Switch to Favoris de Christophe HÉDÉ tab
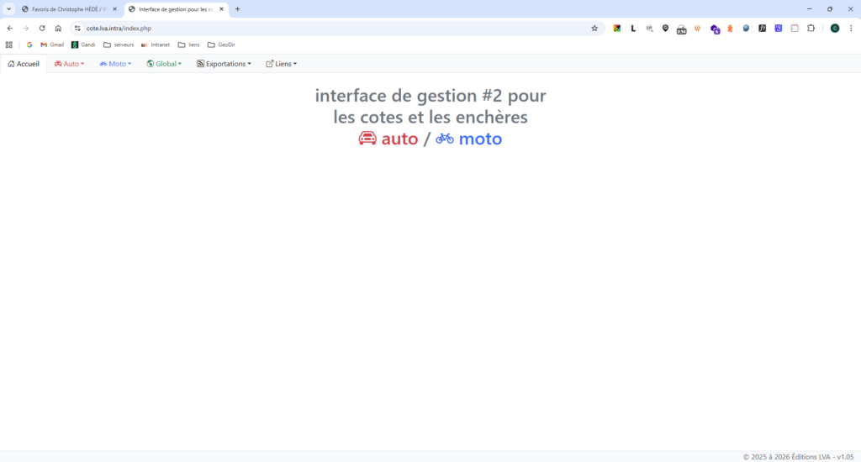This screenshot has height=462, width=861. click(67, 9)
